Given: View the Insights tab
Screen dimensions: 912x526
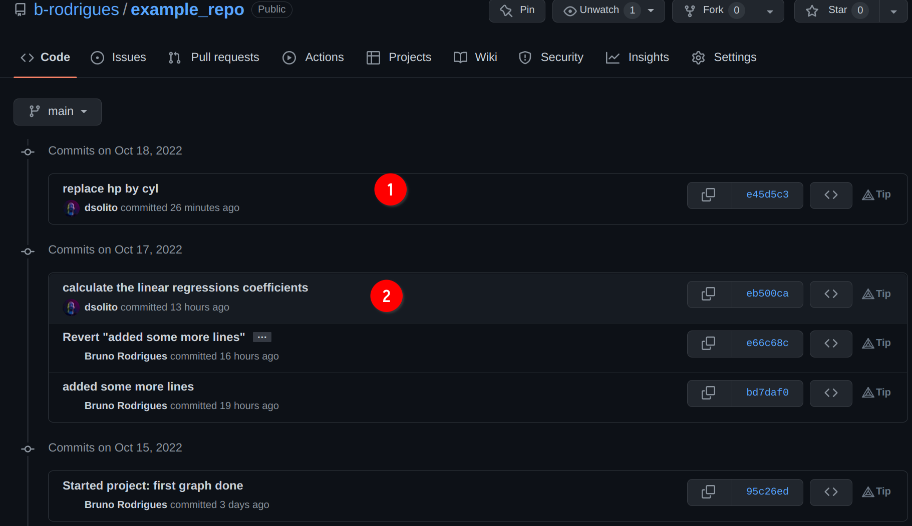Looking at the screenshot, I should (x=637, y=57).
